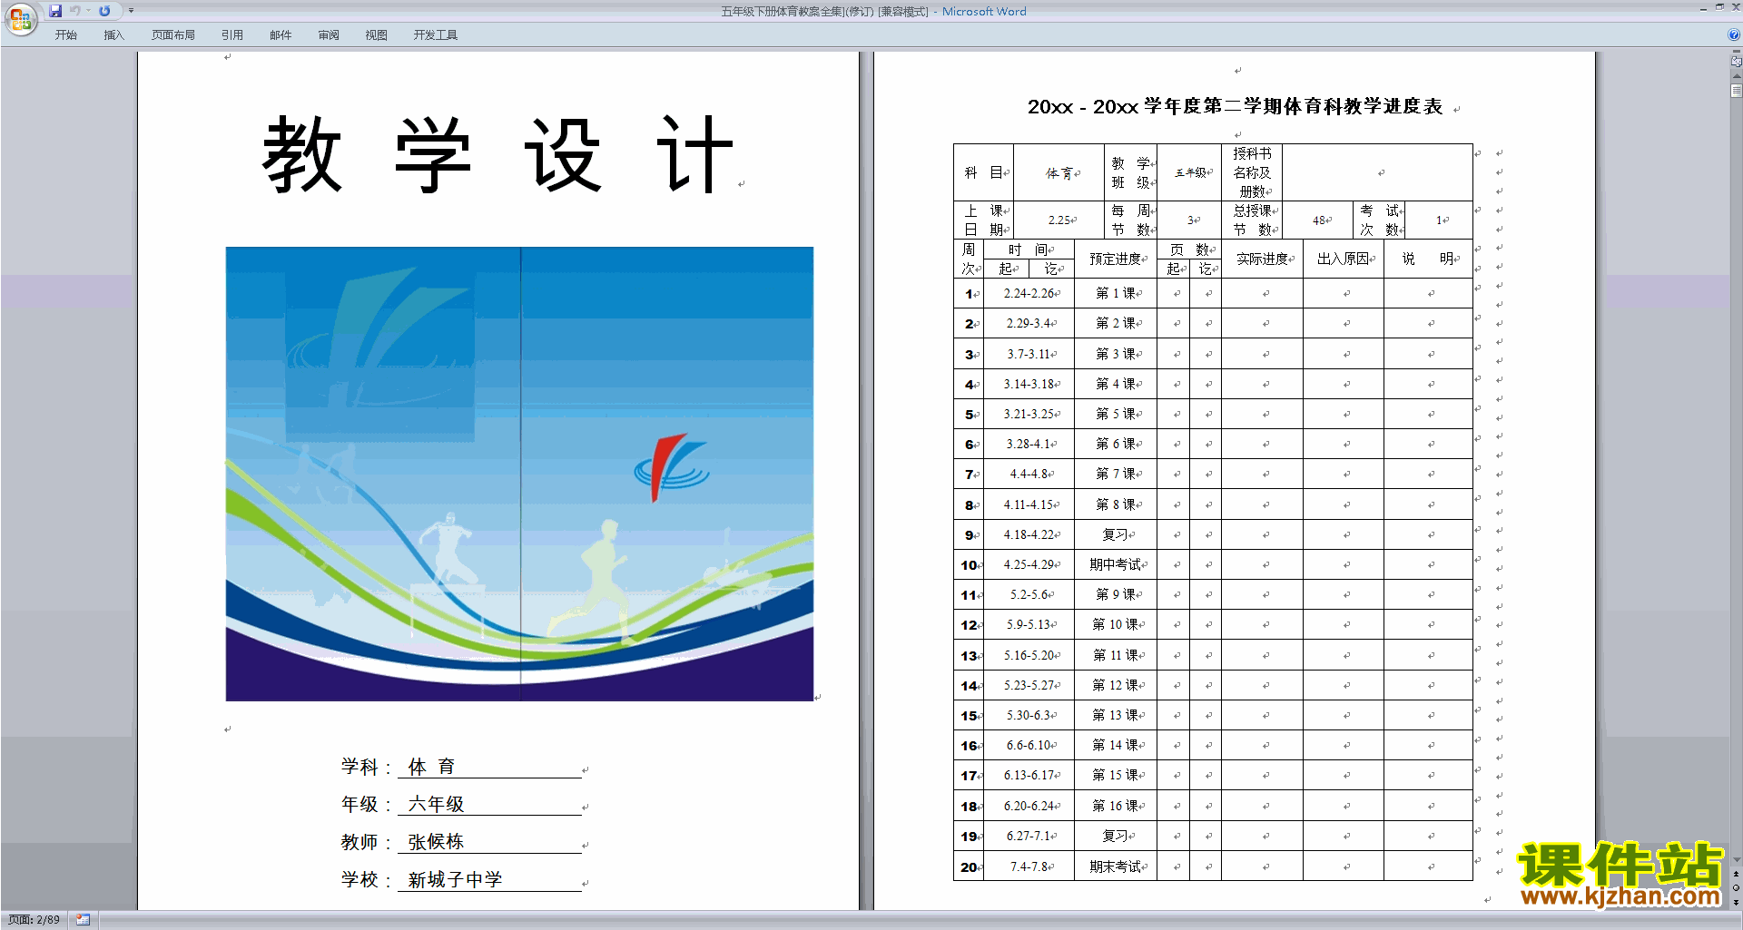Click the grade field value 六年级

pos(436,804)
